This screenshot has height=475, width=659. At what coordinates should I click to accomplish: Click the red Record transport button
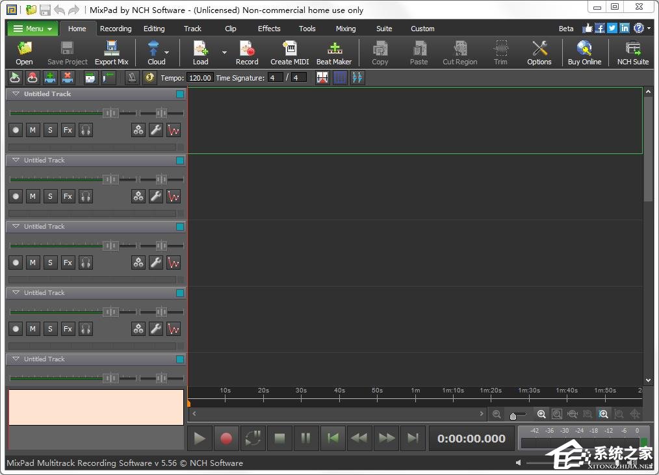click(226, 439)
